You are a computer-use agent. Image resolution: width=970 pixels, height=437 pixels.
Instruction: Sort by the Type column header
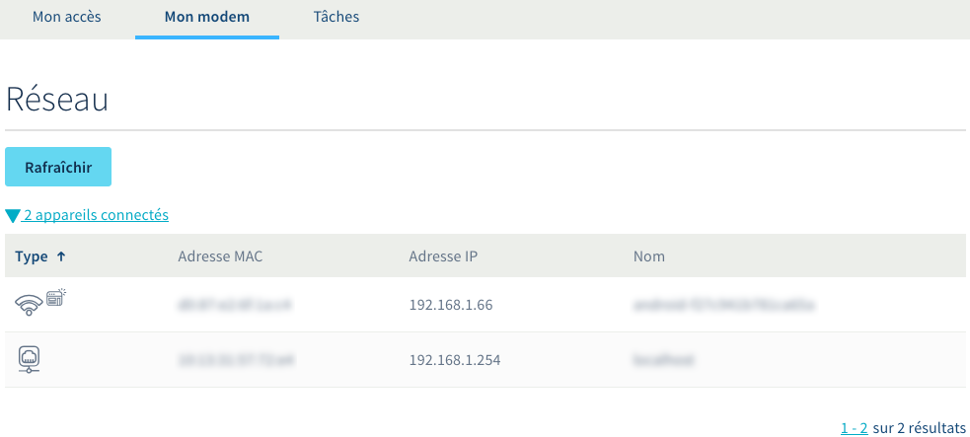click(x=32, y=256)
